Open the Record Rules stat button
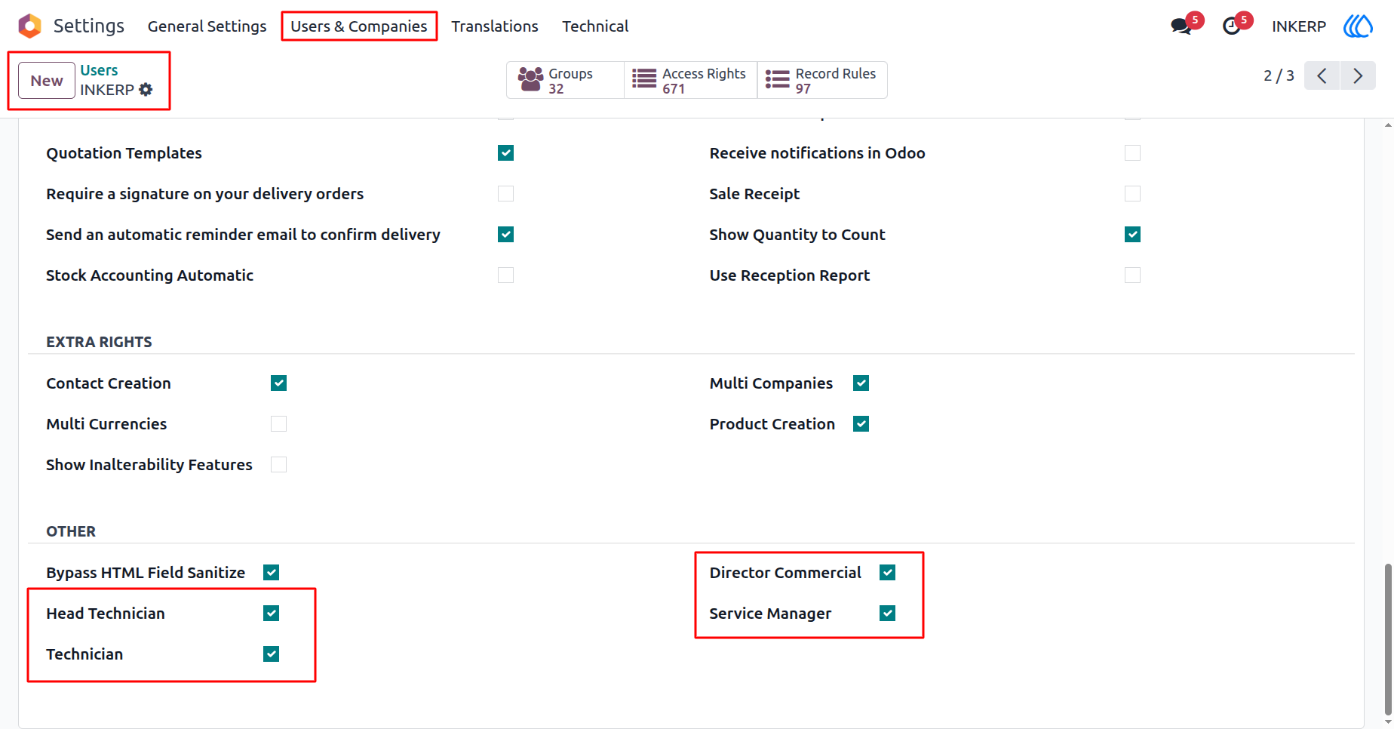The width and height of the screenshot is (1394, 729). point(822,80)
